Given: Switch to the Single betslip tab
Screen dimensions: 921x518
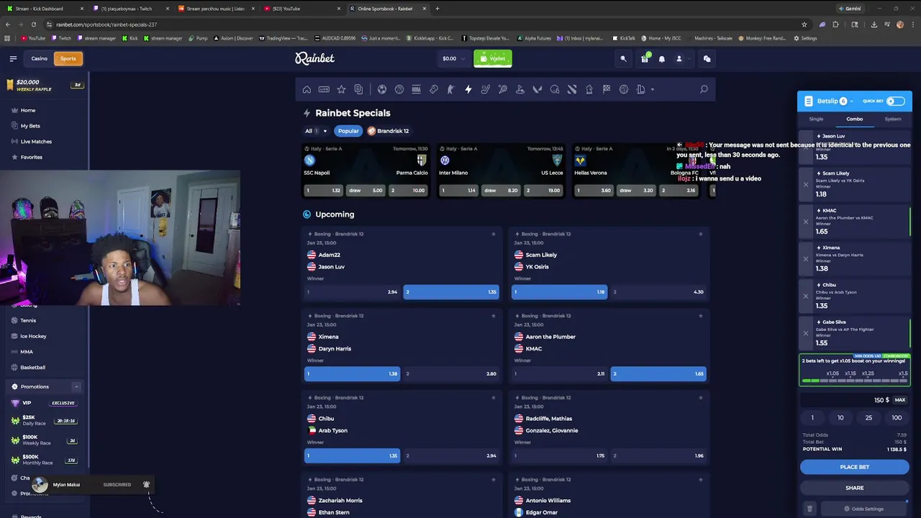Looking at the screenshot, I should coord(816,119).
